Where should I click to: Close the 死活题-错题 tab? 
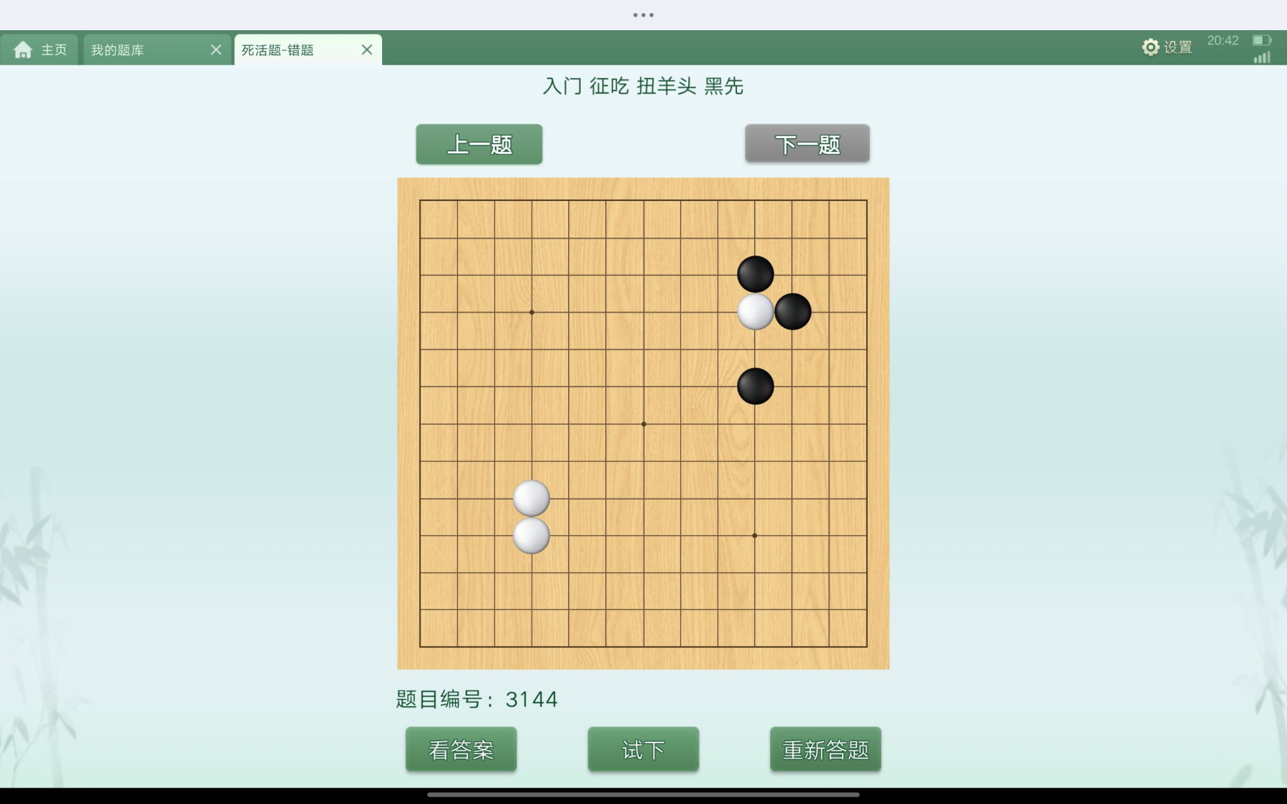[367, 50]
